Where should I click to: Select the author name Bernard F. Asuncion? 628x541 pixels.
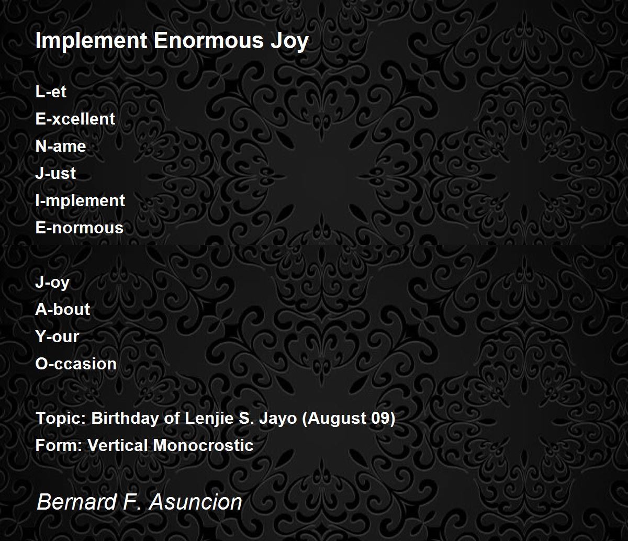[139, 502]
